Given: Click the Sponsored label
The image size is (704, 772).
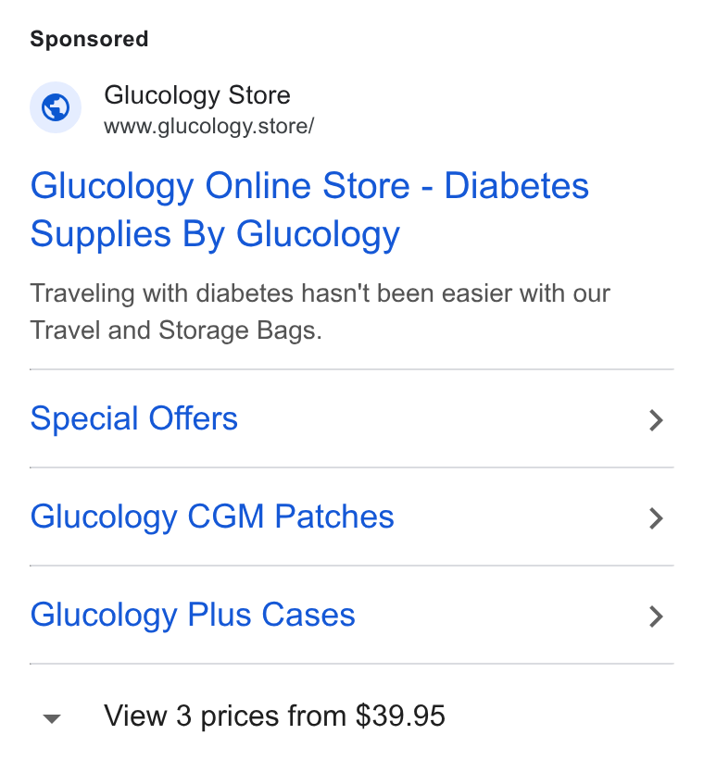Looking at the screenshot, I should click(x=89, y=40).
